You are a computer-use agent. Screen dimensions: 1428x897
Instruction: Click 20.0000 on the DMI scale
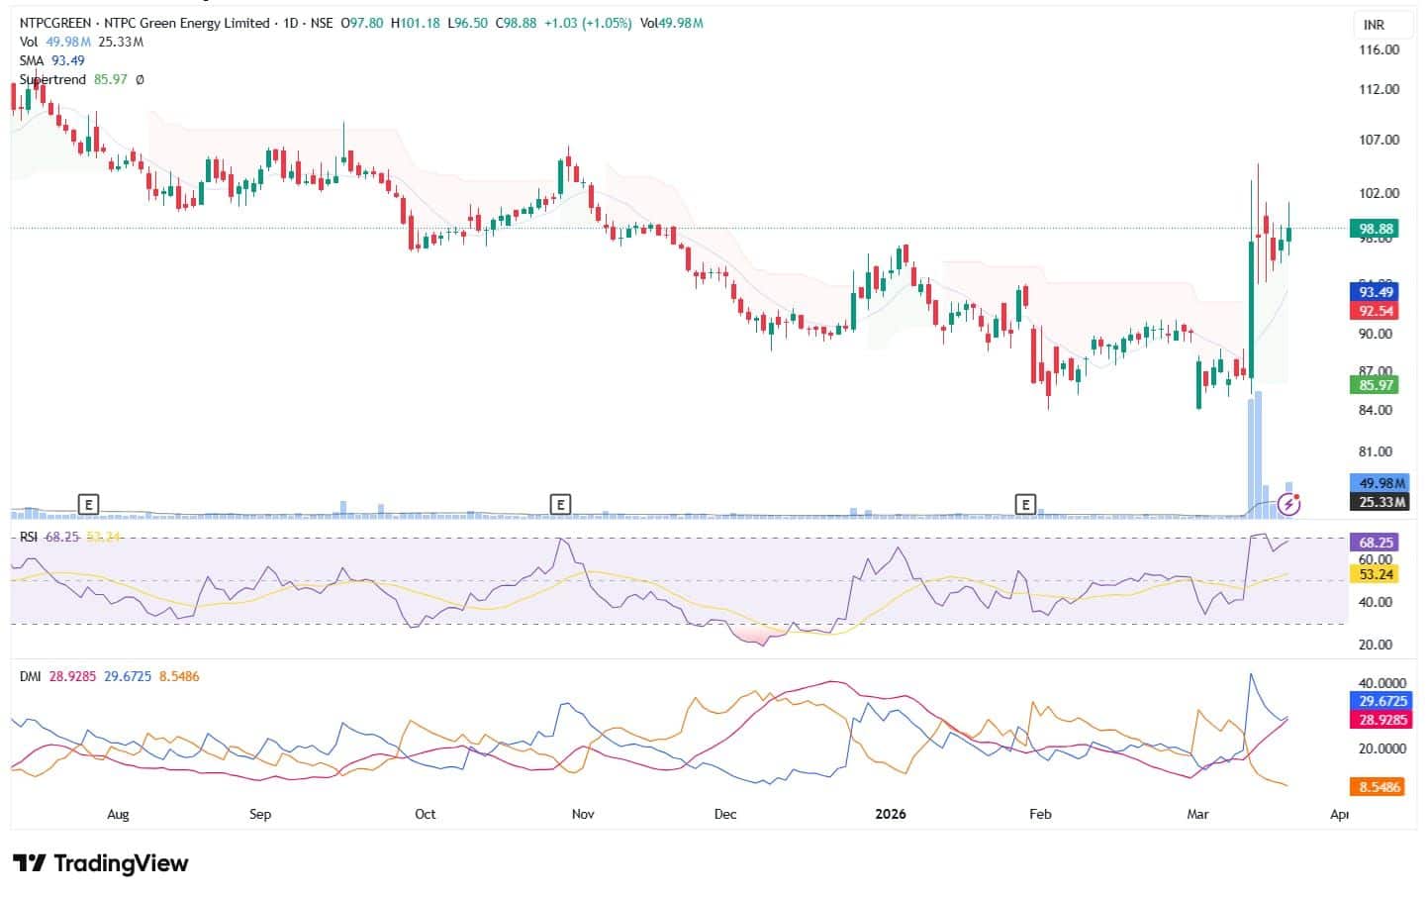[x=1382, y=748]
